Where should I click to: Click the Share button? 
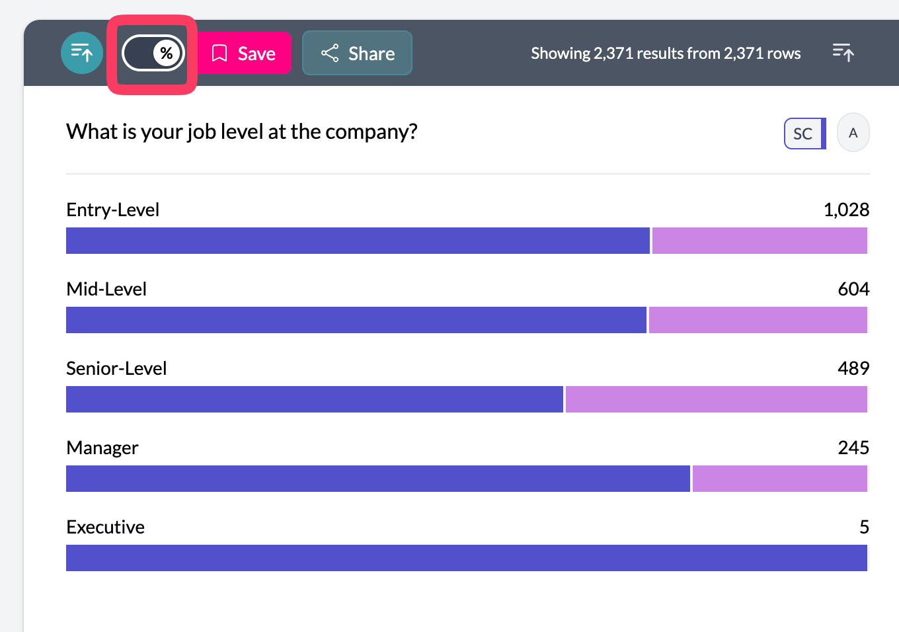coord(357,53)
